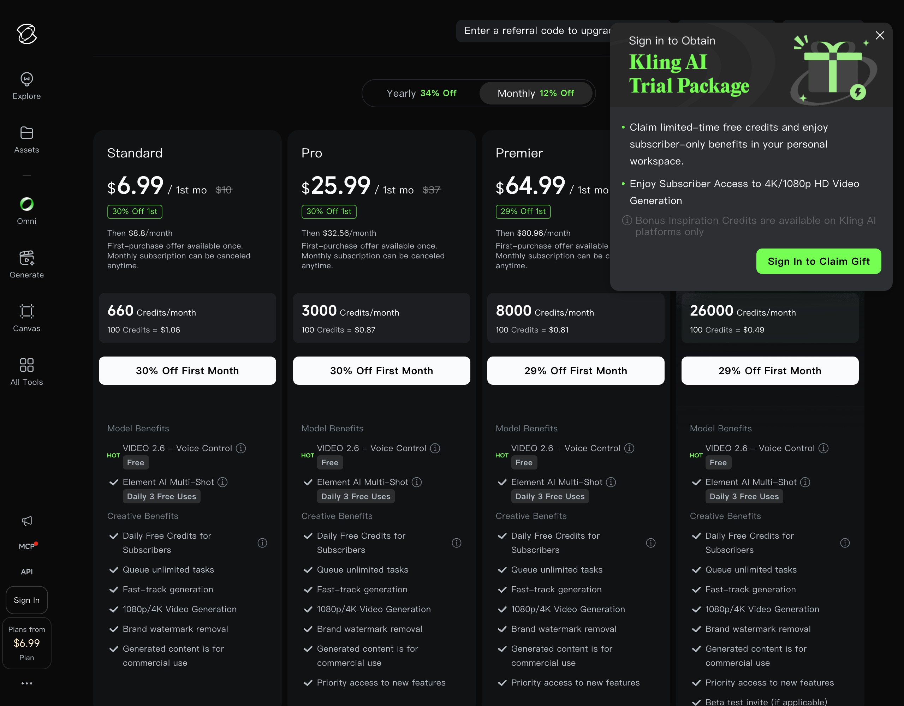This screenshot has width=904, height=706.
Task: Open All Tools in the sidebar
Action: (x=26, y=372)
